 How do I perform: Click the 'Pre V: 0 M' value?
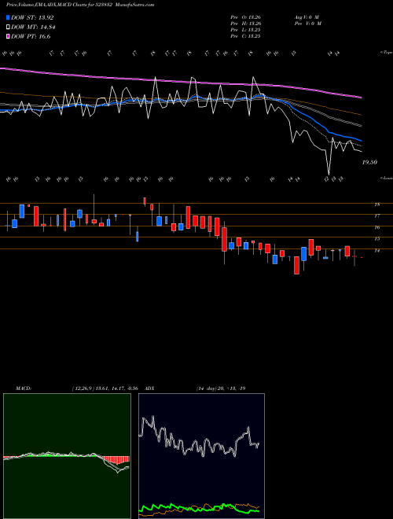(307, 24)
